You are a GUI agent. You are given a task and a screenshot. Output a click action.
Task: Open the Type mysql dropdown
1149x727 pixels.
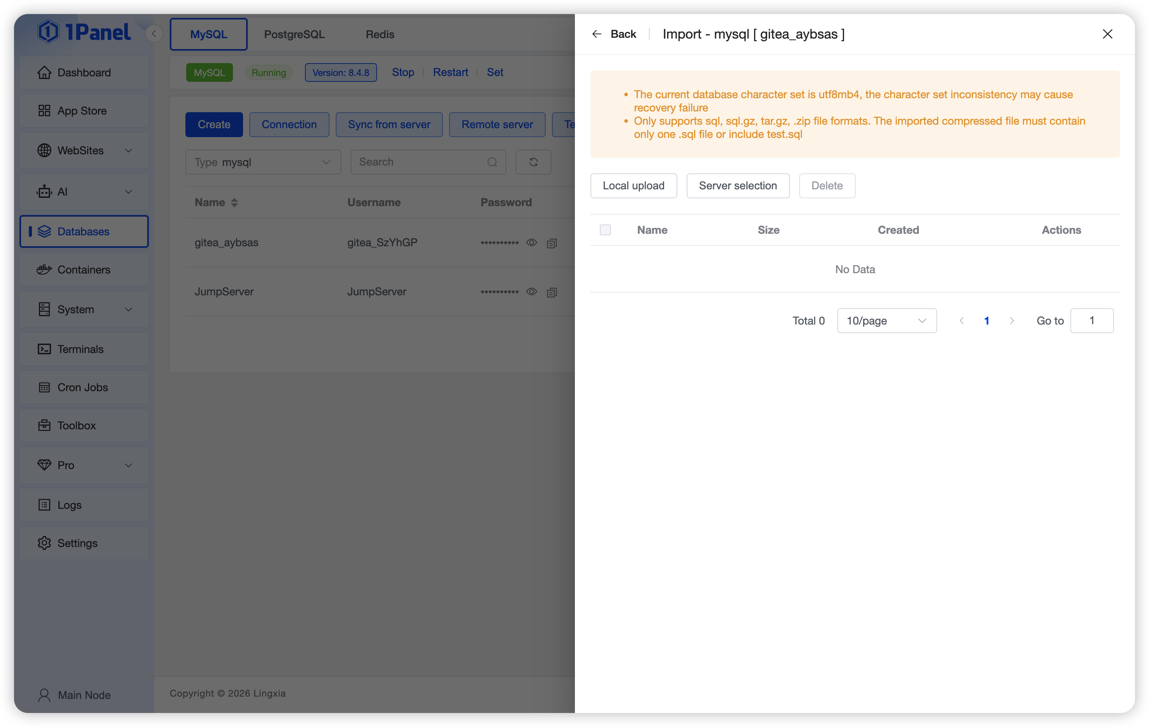263,162
